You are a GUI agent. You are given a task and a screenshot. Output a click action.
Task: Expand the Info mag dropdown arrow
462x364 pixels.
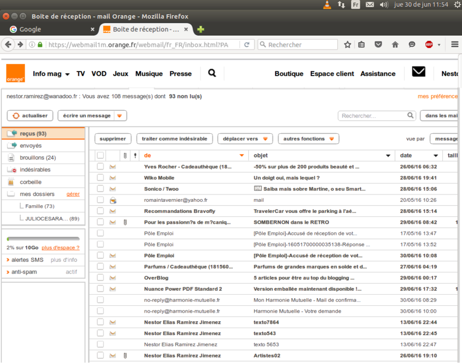67,74
